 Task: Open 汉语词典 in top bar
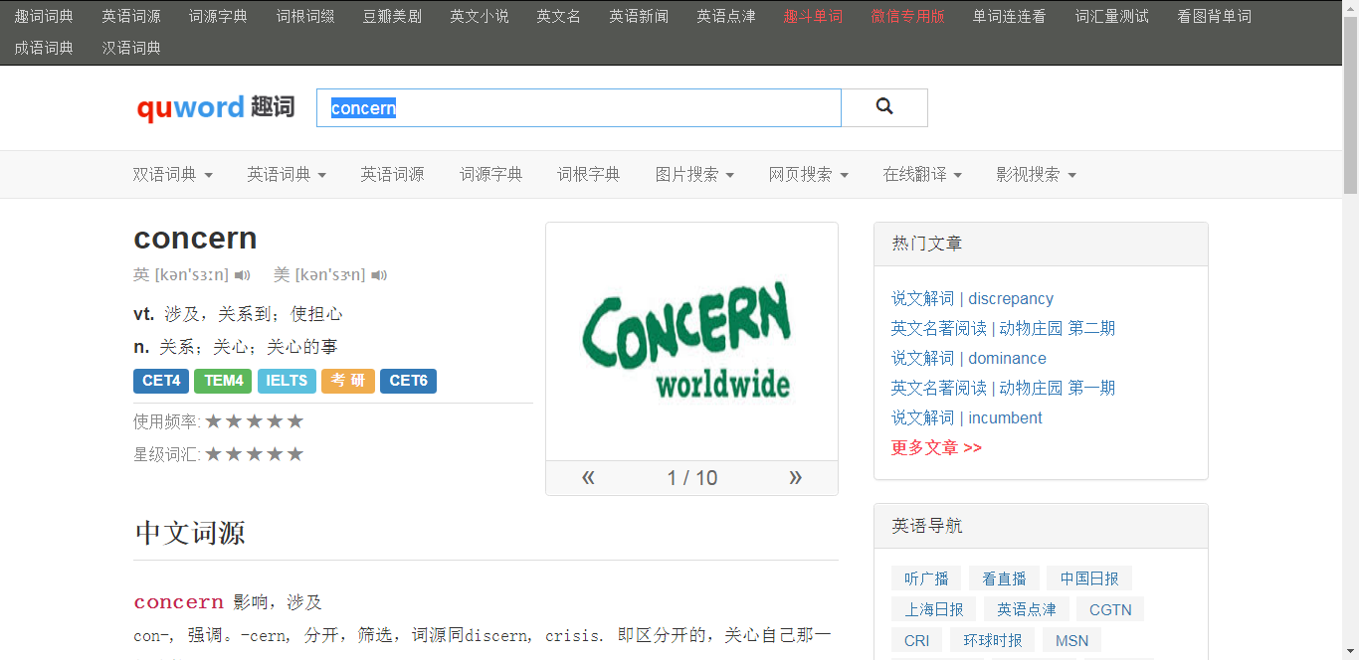pos(131,48)
